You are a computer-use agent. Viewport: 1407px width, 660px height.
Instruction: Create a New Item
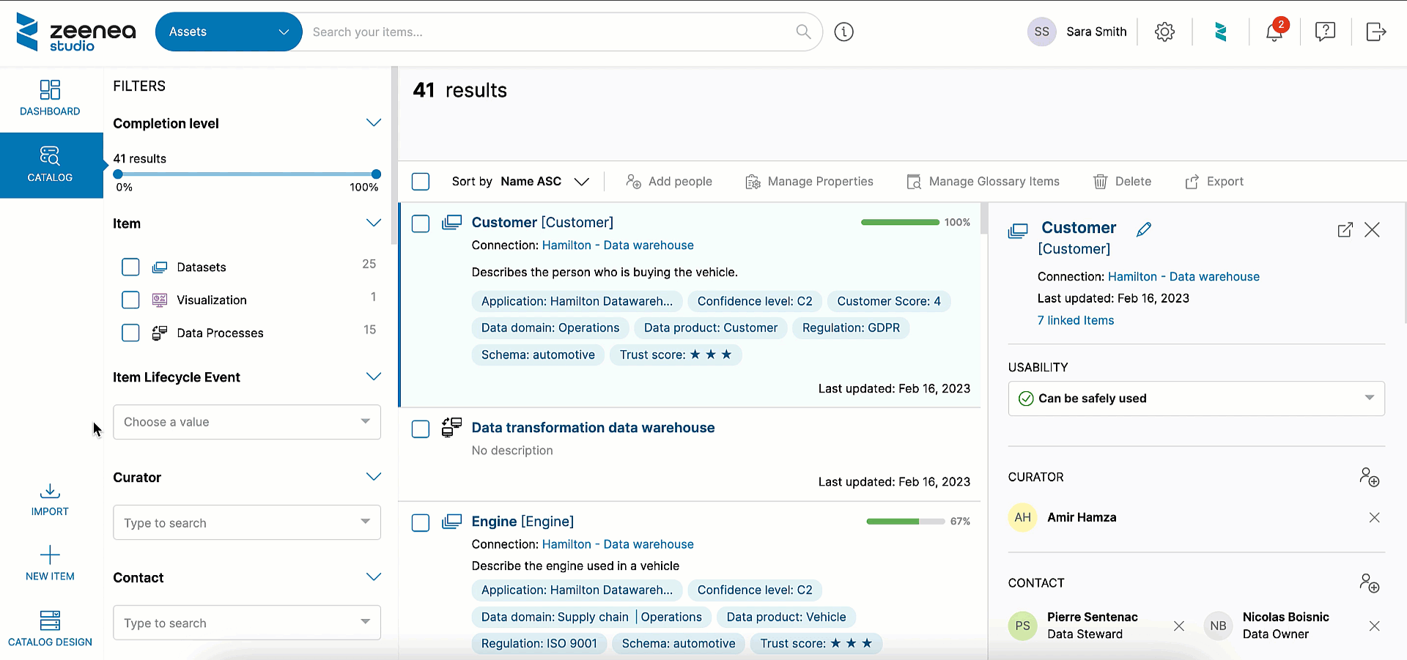(50, 563)
